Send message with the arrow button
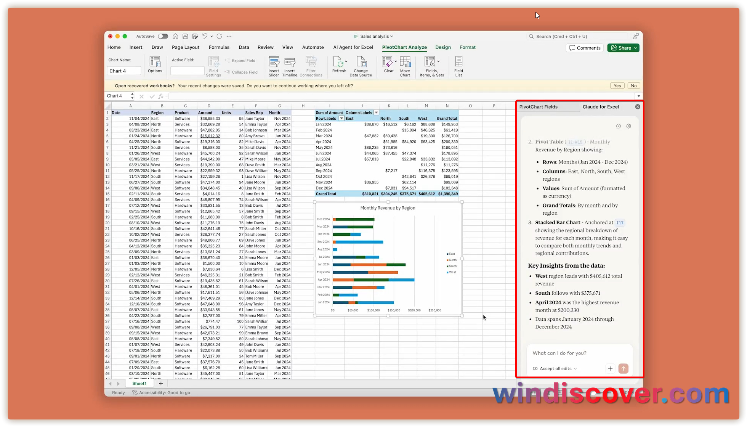The width and height of the screenshot is (747, 429). point(624,368)
